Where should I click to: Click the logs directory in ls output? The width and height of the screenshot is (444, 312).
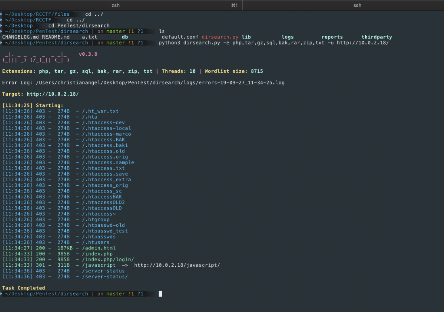tap(287, 37)
